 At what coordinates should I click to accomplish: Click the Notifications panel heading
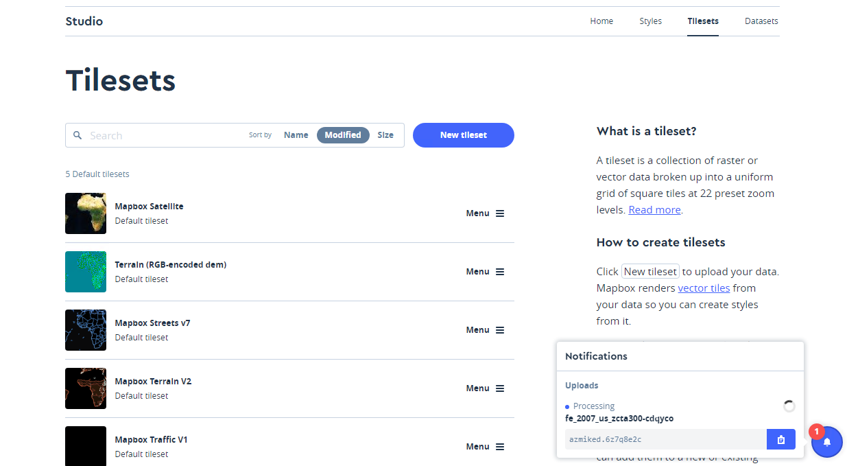point(596,356)
